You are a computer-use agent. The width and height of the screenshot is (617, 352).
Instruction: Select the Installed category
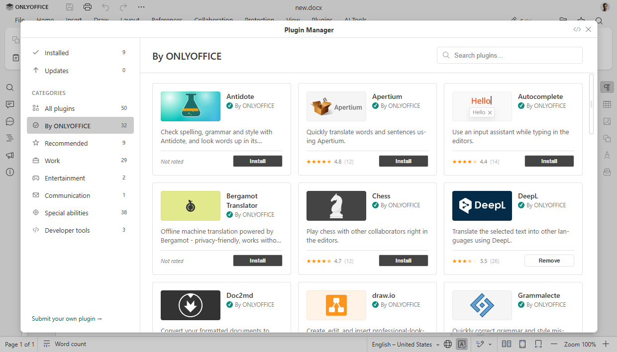(x=80, y=53)
